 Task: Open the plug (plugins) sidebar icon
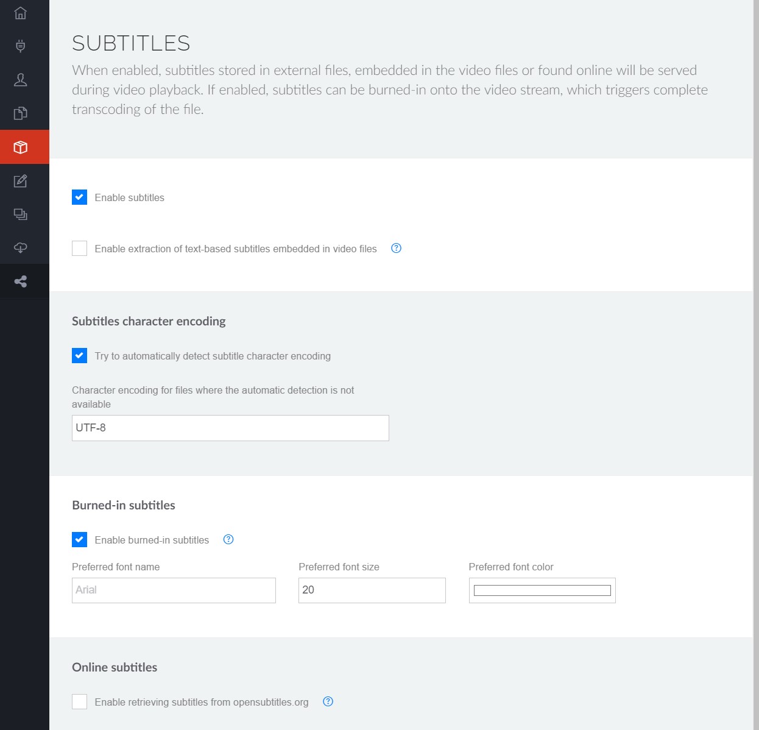point(20,46)
